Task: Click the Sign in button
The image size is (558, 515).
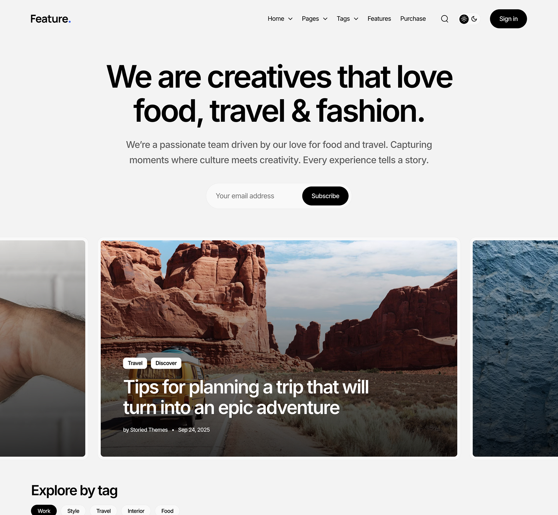Action: pyautogui.click(x=508, y=19)
